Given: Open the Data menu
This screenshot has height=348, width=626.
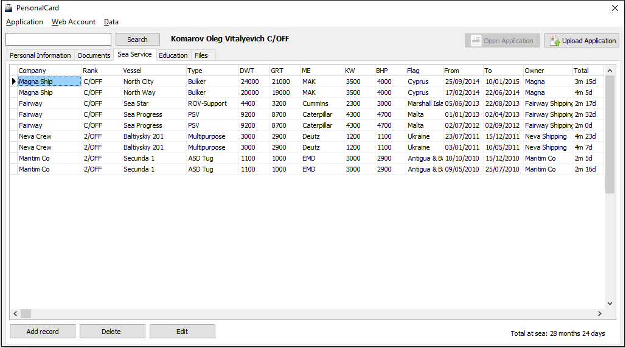Looking at the screenshot, I should tap(111, 22).
